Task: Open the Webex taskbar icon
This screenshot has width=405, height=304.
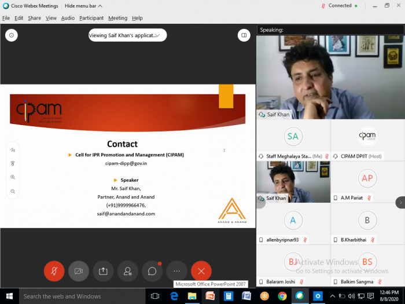Action: pos(300,296)
